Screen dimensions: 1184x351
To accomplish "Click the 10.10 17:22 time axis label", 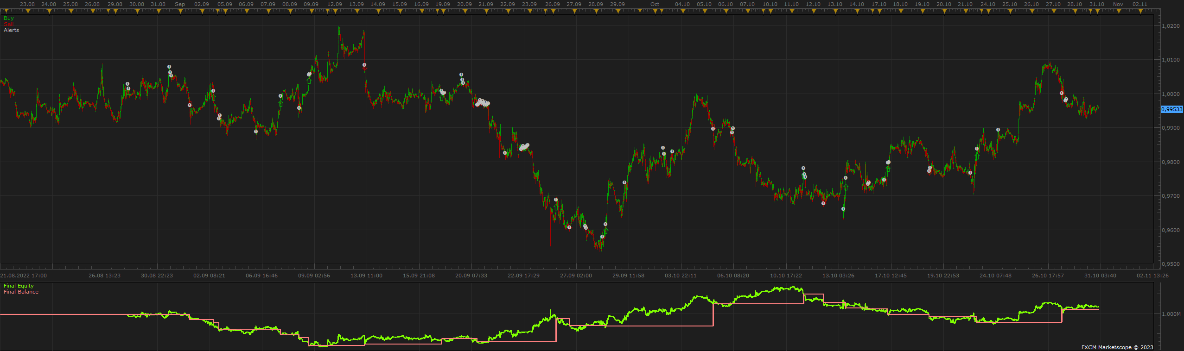I will (x=786, y=276).
